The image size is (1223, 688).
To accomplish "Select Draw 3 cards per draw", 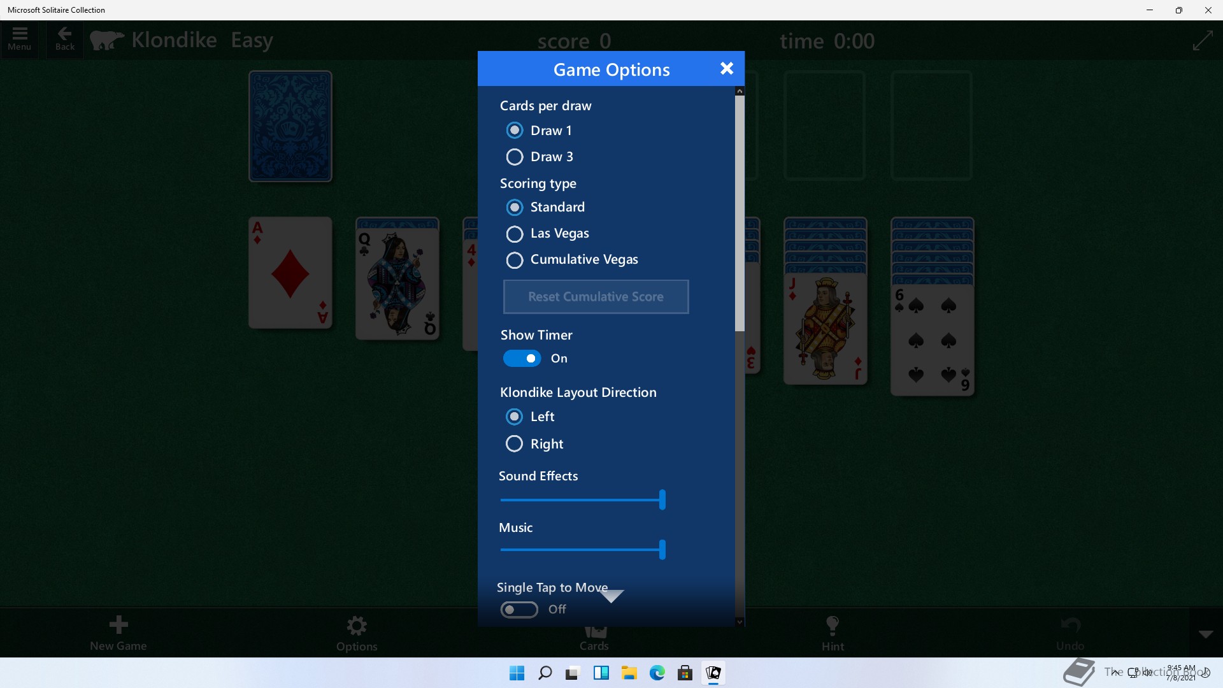I will 540,157.
